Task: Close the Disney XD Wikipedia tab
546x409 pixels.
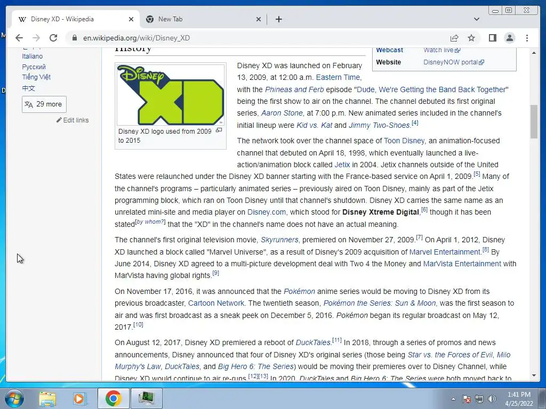Action: (x=131, y=19)
